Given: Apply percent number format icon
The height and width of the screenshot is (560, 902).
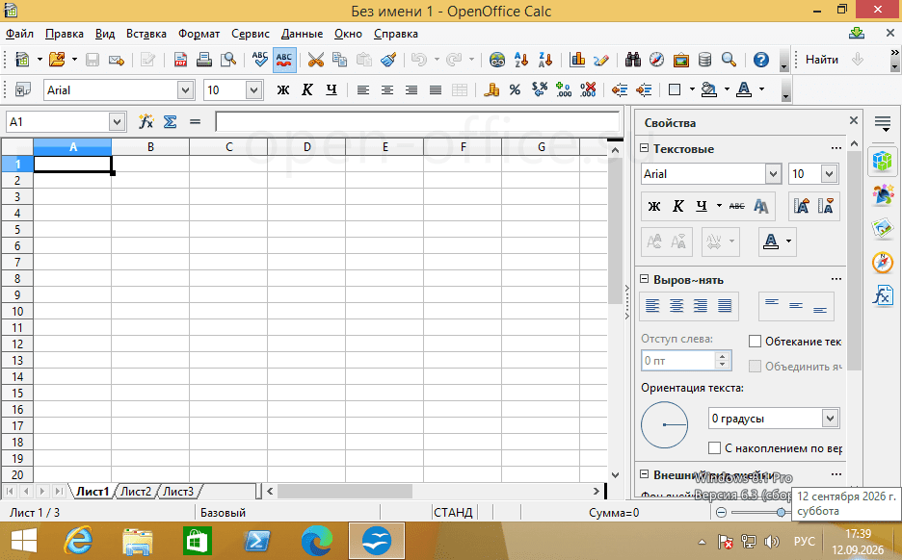Looking at the screenshot, I should coord(515,89).
